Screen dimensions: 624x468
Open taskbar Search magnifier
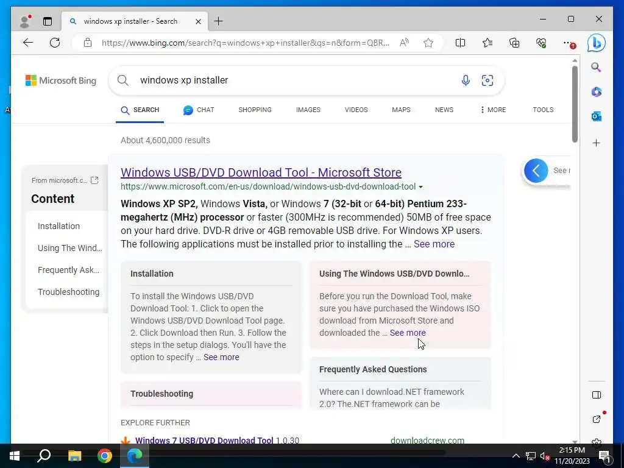[x=44, y=456]
